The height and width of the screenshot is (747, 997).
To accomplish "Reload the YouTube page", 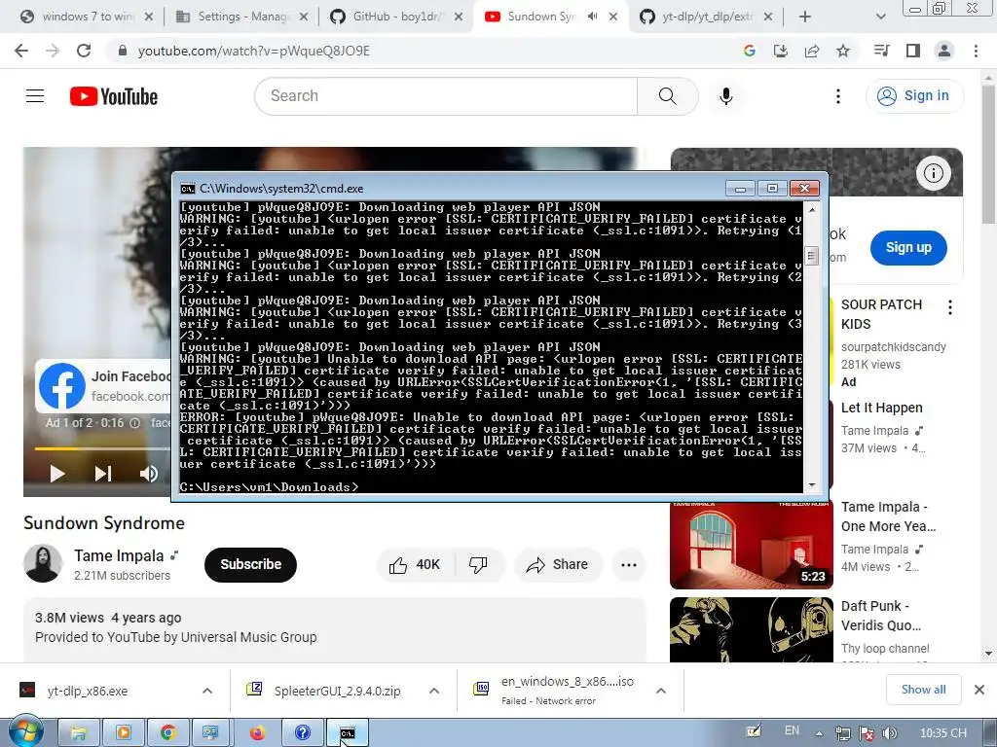I will pos(84,51).
